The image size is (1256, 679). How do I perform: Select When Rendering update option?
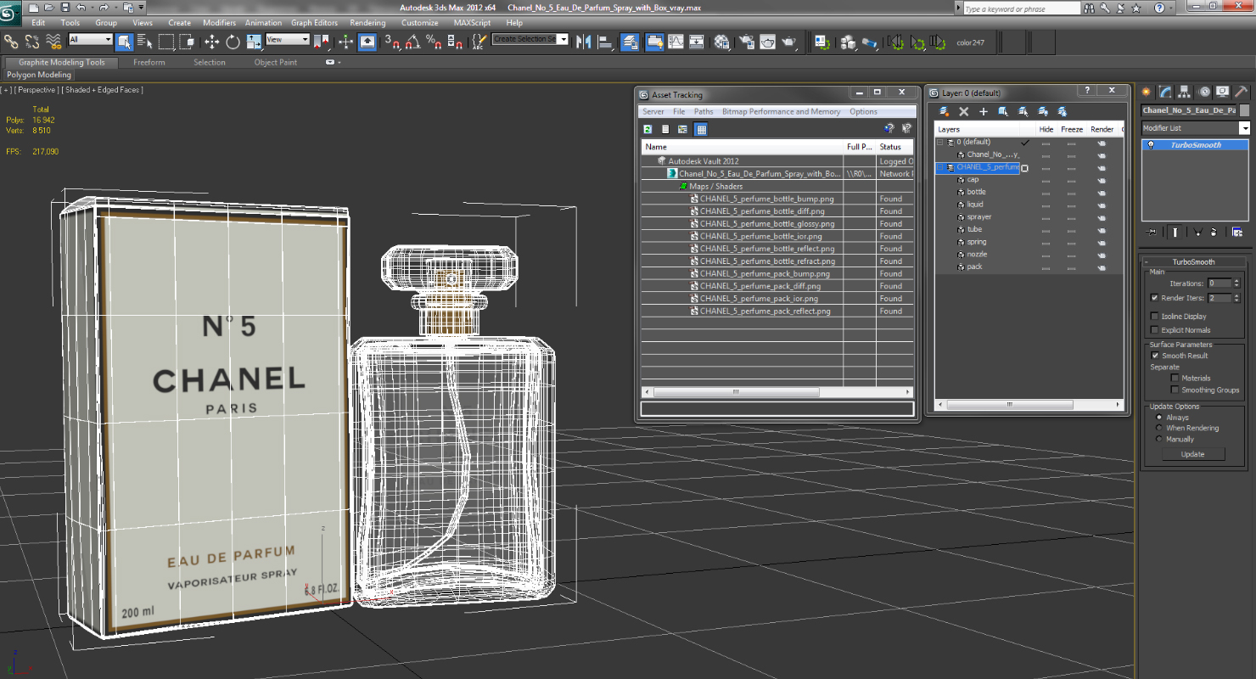pos(1159,429)
